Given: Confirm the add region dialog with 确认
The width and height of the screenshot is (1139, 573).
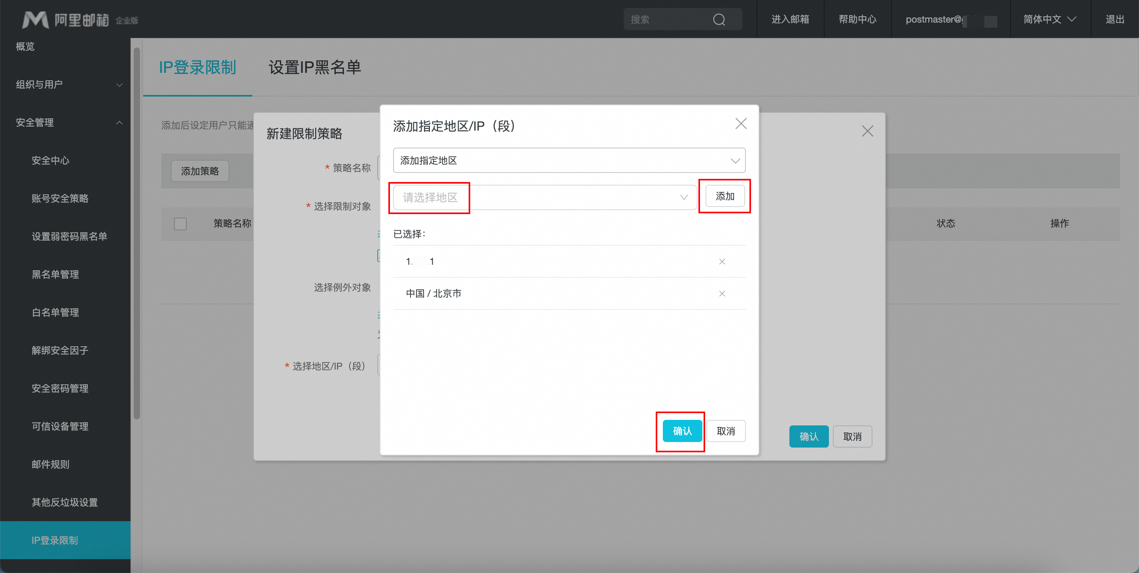Looking at the screenshot, I should coord(682,431).
